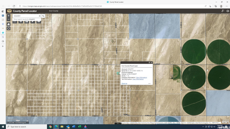Viewport: 230px width, 129px height.
Task: Zoom in with the map plus button
Action: [9, 16]
